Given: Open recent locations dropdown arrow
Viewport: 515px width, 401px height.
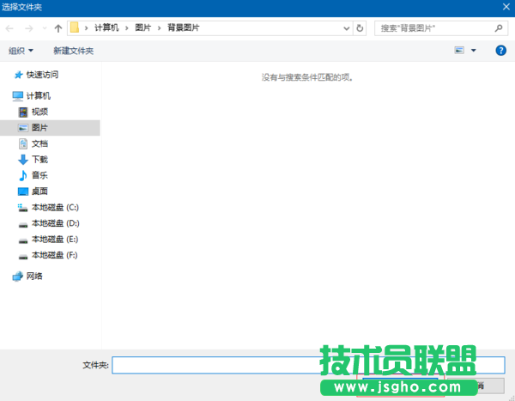Looking at the screenshot, I should tap(45, 28).
